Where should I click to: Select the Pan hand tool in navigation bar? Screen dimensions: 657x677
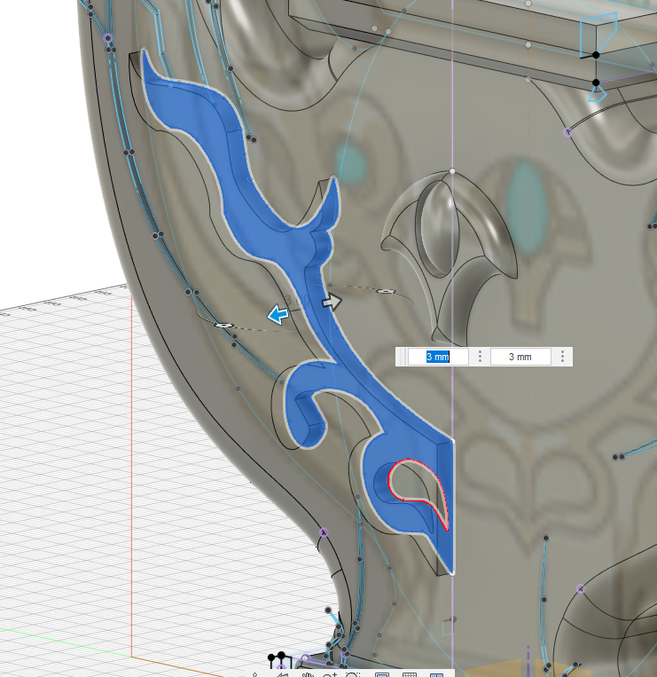(x=307, y=674)
